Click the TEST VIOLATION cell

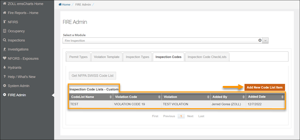pyautogui.click(x=186, y=104)
